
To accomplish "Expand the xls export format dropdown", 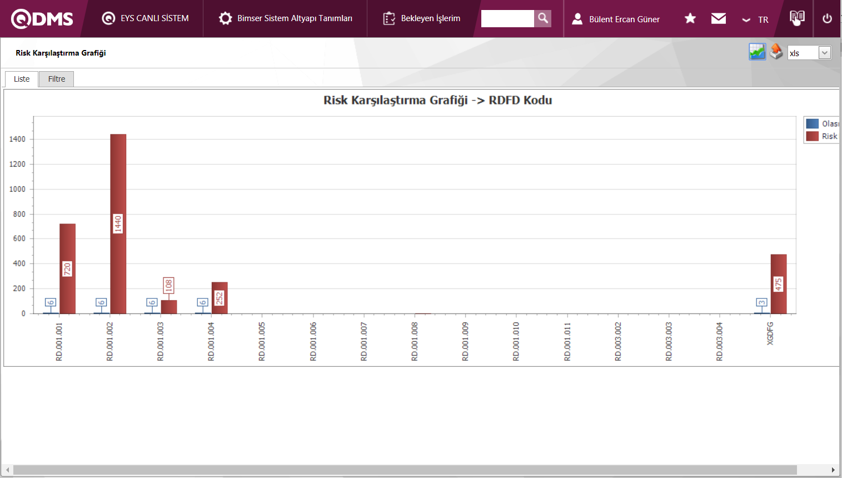I will (x=825, y=53).
